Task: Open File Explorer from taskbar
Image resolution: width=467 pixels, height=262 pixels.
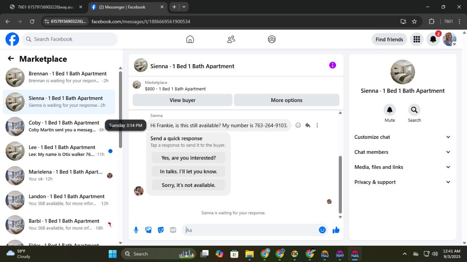Action: (250, 254)
